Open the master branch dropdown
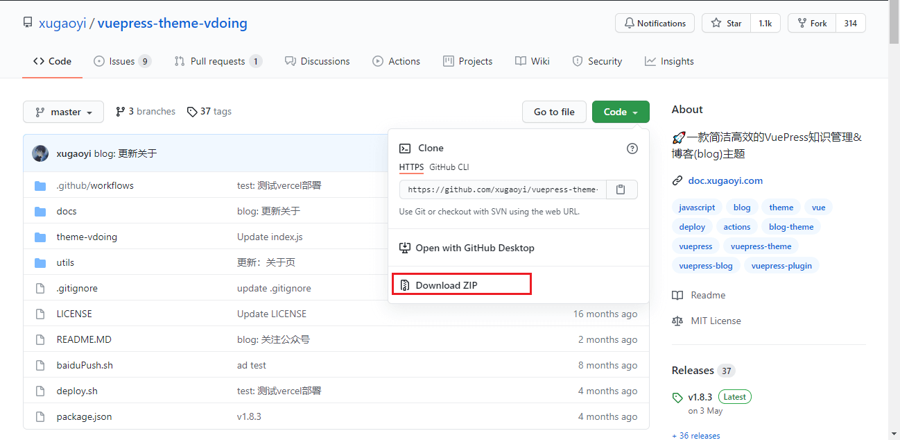The image size is (900, 440). tap(63, 112)
